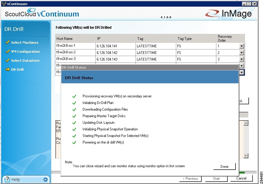Click the yellow arrow icon beside DR Drill
The height and width of the screenshot is (184, 263).
pos(7,70)
